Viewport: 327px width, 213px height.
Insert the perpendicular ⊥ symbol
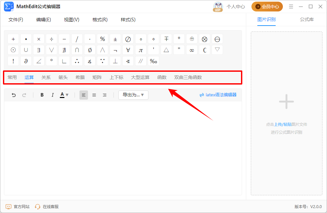(x=115, y=61)
